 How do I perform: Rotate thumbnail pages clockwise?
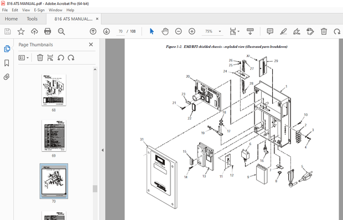point(71,58)
